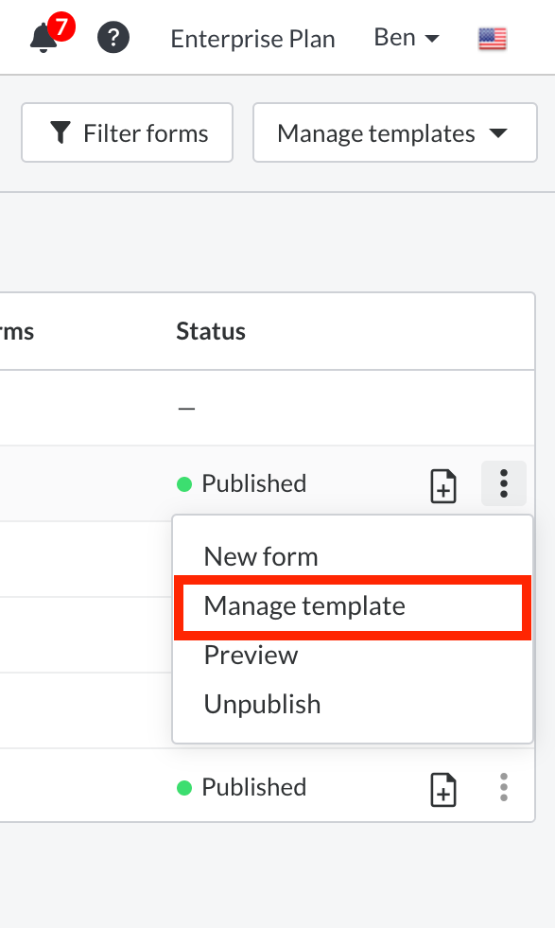This screenshot has height=928, width=555.
Task: Click the caret arrow beside Manage templates
Action: [x=498, y=132]
